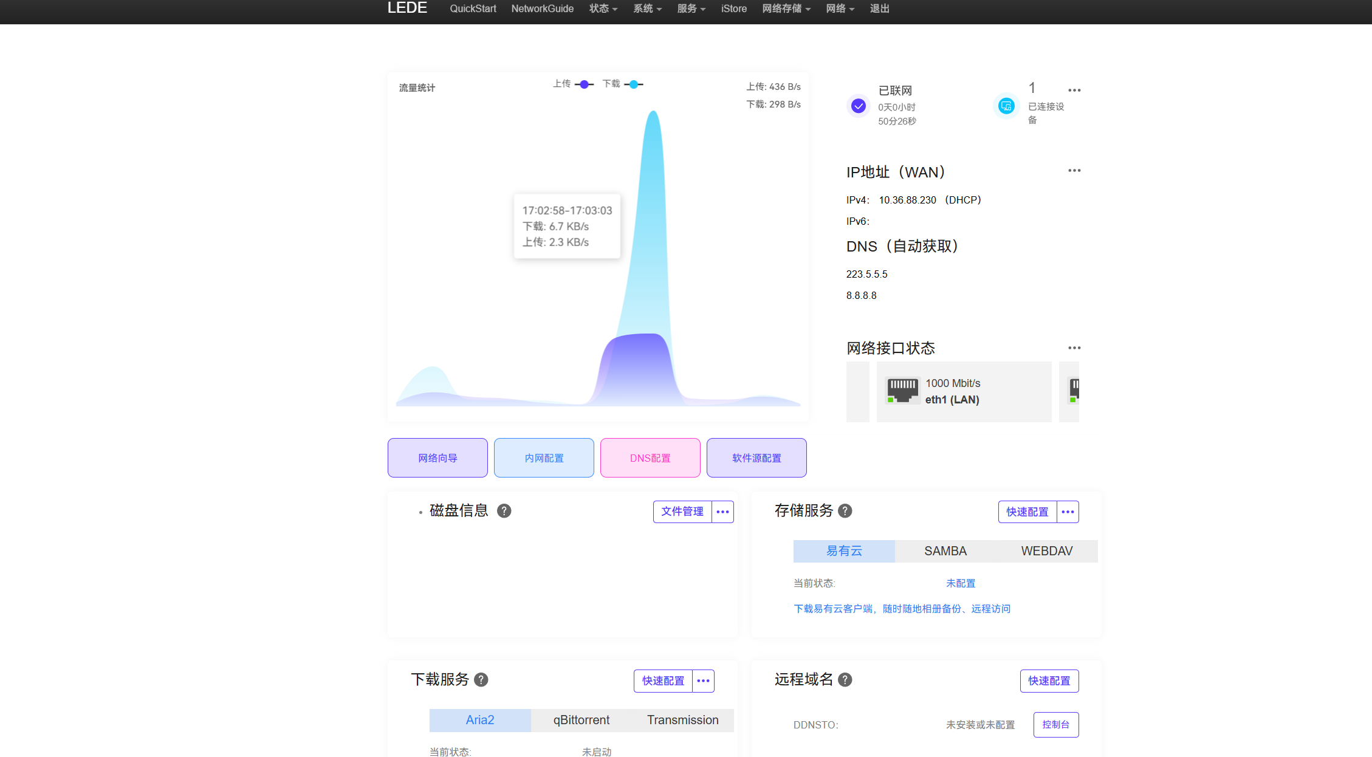Switch to the SAMBA storage tab
The width and height of the screenshot is (1372, 757).
pyautogui.click(x=945, y=551)
